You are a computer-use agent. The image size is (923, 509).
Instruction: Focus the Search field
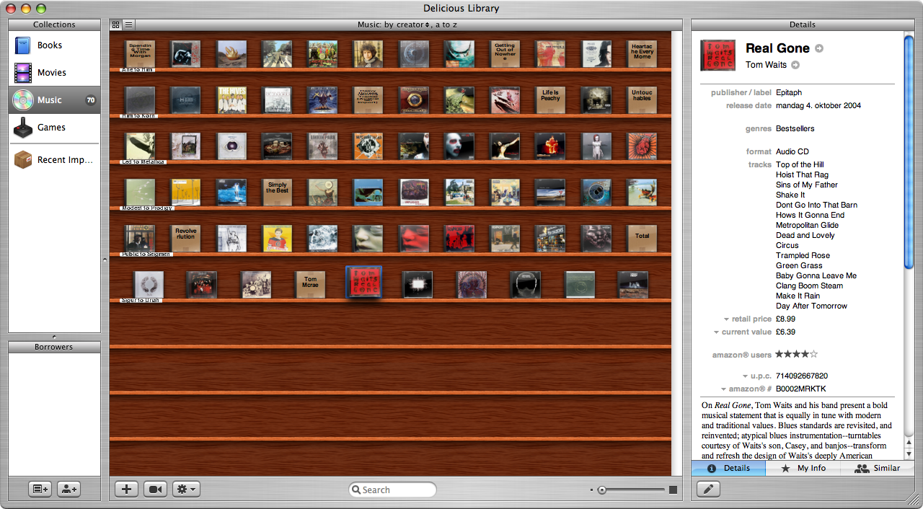point(393,490)
